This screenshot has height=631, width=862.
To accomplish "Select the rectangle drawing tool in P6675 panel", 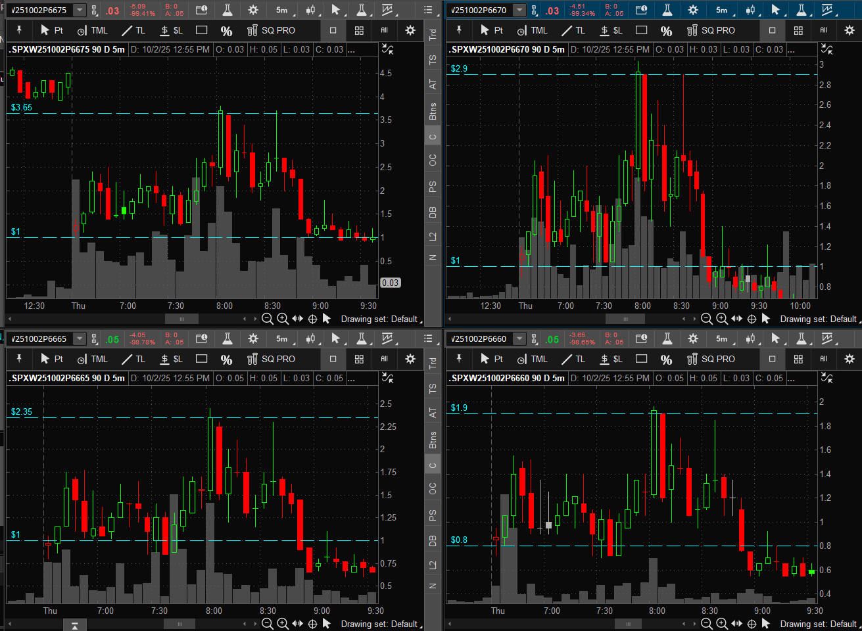I will tap(202, 30).
